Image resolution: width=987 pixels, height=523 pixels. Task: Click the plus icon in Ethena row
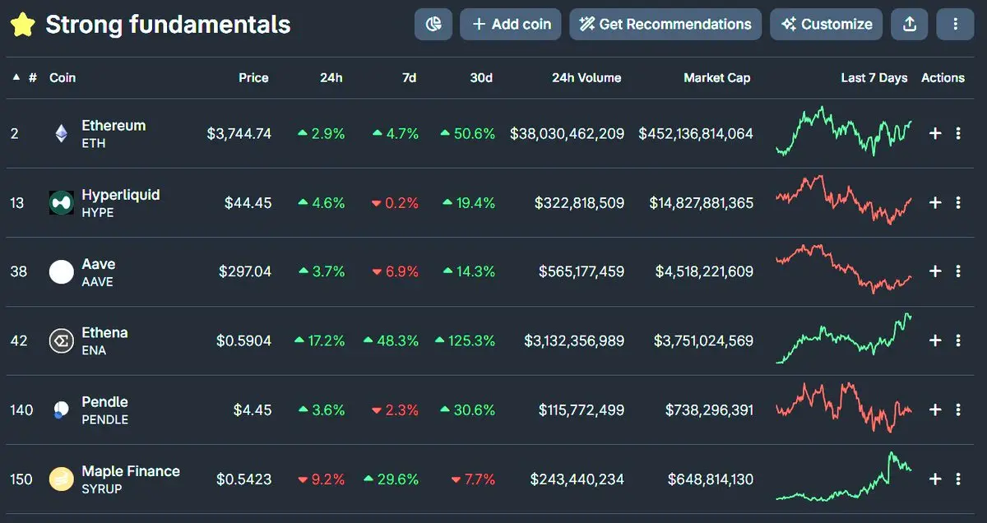[x=935, y=340]
